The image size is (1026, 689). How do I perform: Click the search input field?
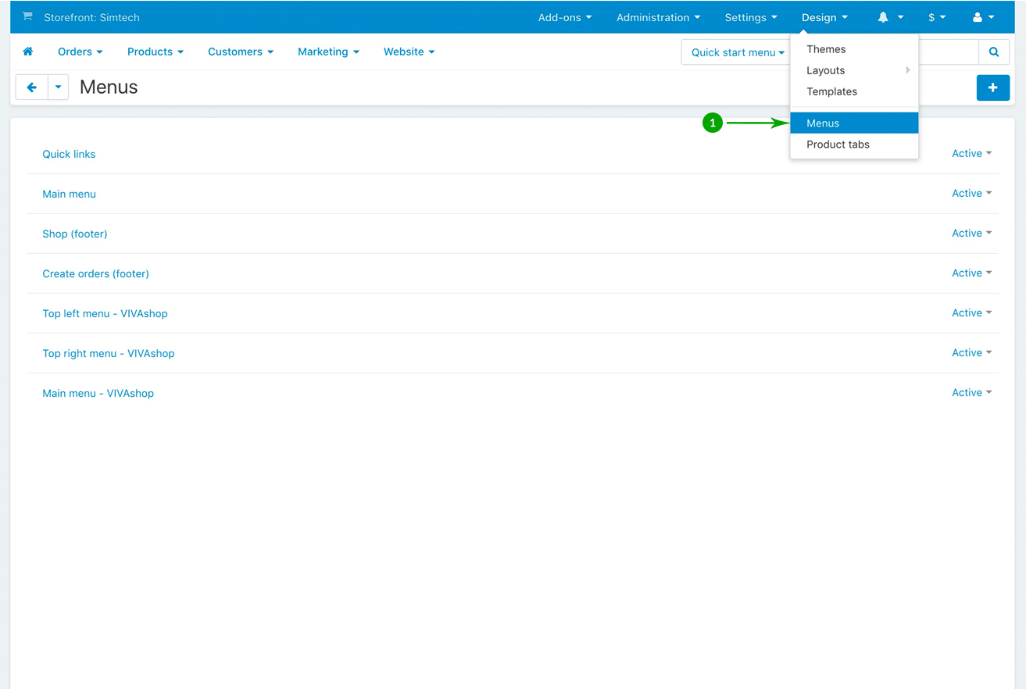[x=947, y=52]
